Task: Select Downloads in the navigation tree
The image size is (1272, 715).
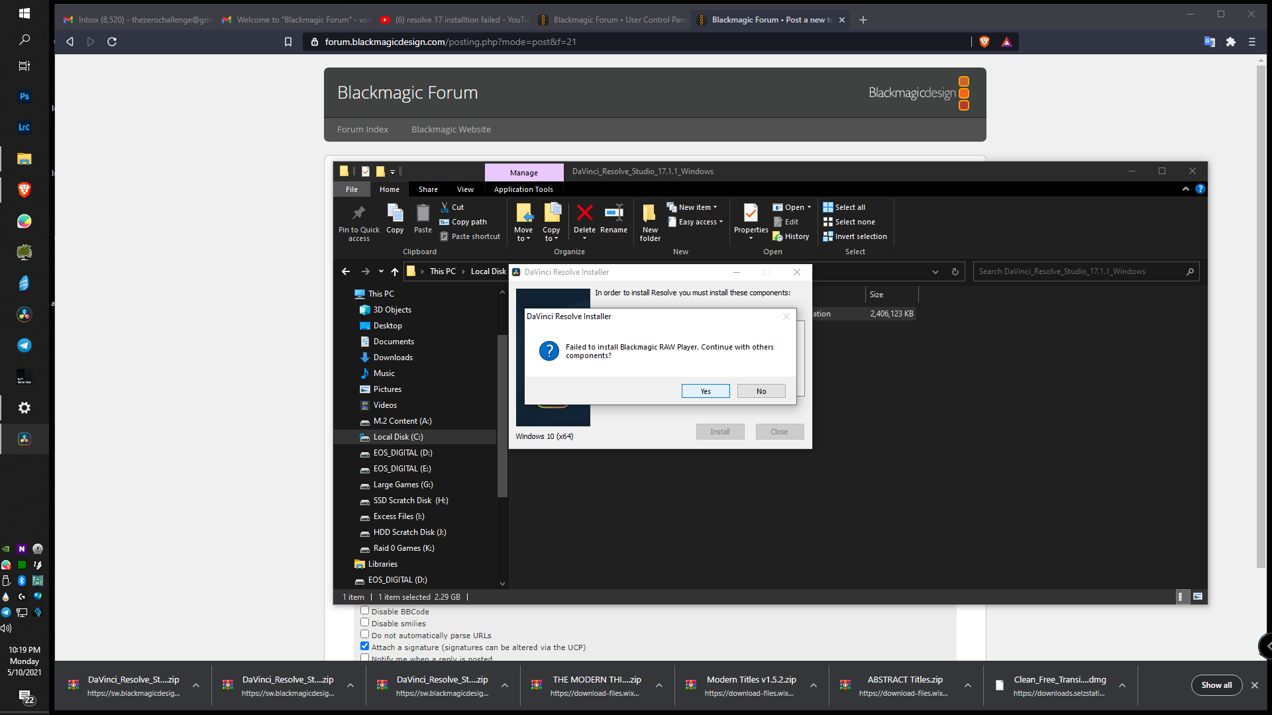Action: (x=393, y=358)
